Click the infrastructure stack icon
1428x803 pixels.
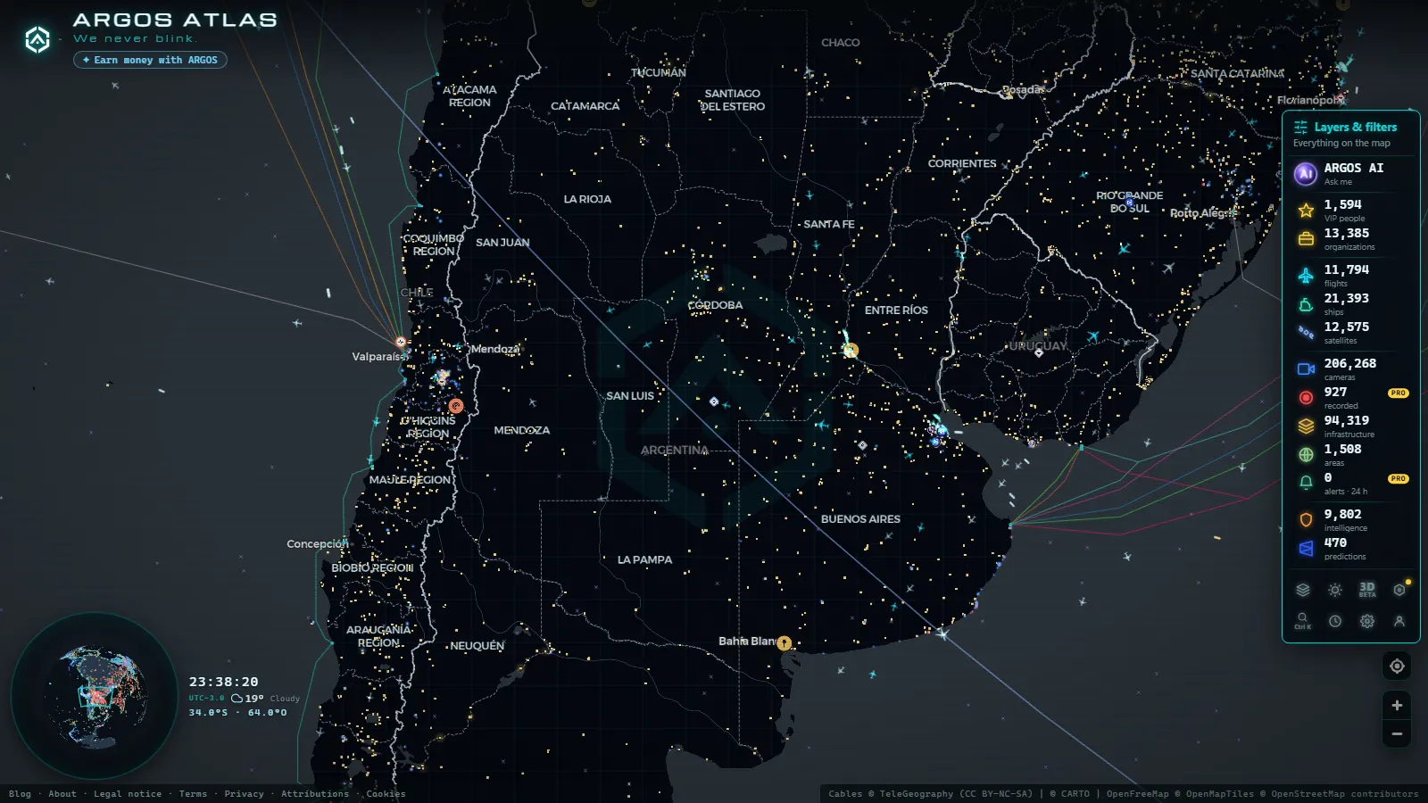[x=1306, y=426]
